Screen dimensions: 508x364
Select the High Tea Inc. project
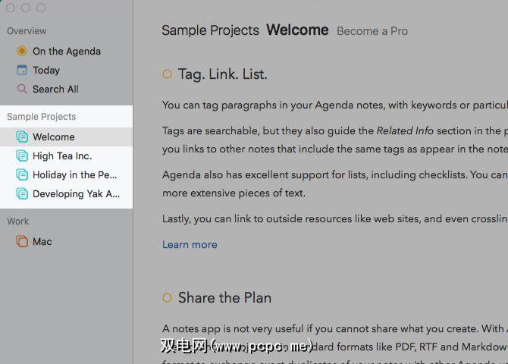[x=62, y=156]
